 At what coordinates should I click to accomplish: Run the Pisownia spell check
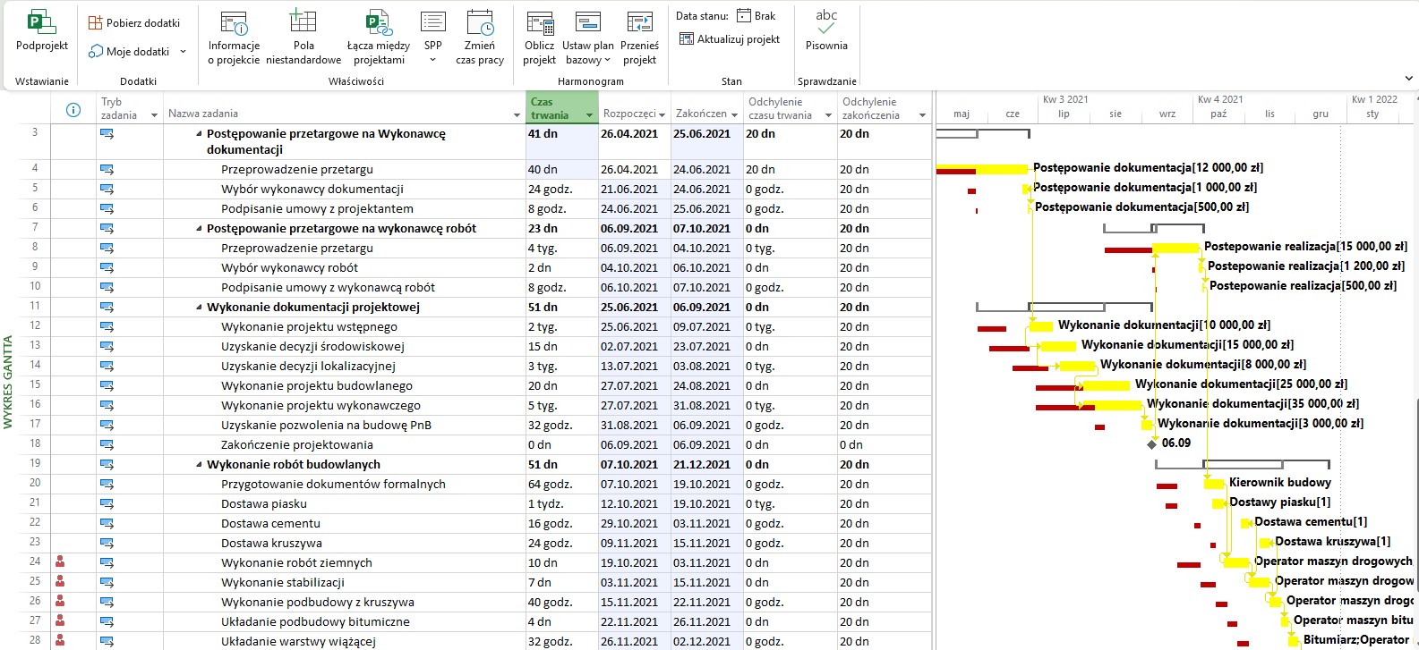[826, 23]
